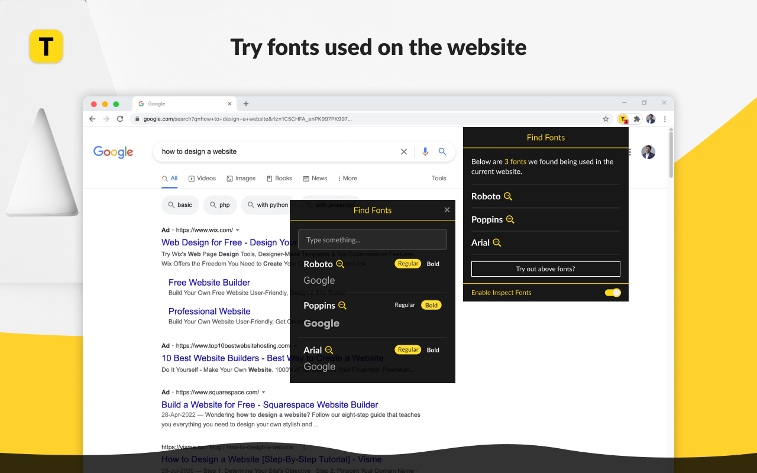The image size is (757, 473).
Task: Click the 'Type something...' preview text field
Action: [373, 239]
